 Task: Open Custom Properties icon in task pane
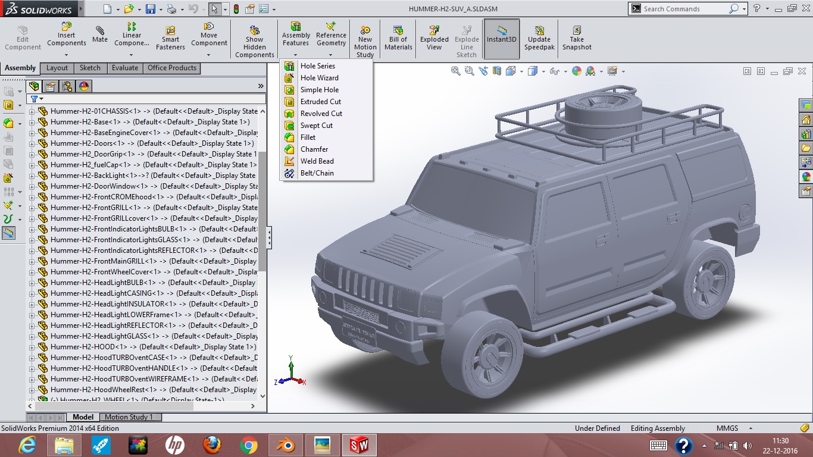806,191
